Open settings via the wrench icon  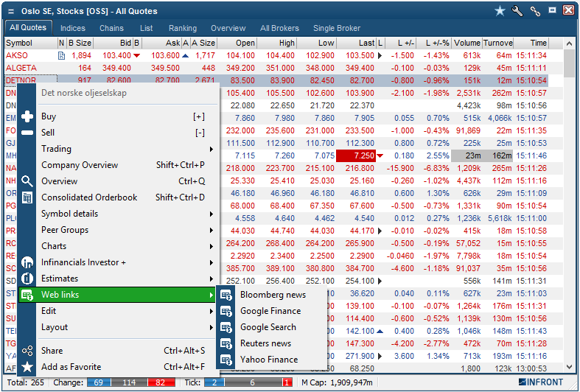pyautogui.click(x=517, y=11)
